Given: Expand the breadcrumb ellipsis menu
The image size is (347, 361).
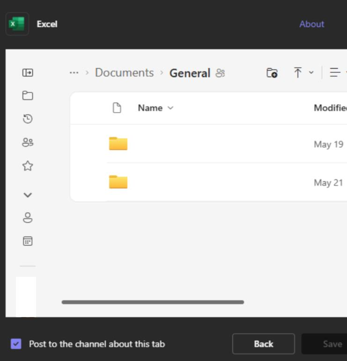Looking at the screenshot, I should pyautogui.click(x=74, y=73).
